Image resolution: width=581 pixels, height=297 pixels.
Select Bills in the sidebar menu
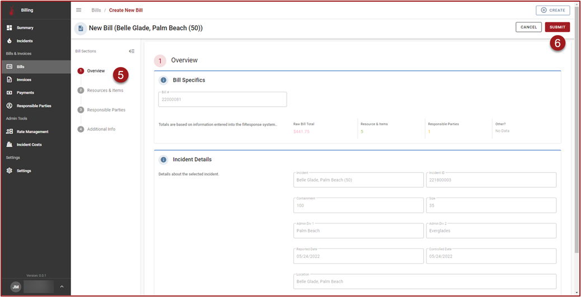point(21,67)
